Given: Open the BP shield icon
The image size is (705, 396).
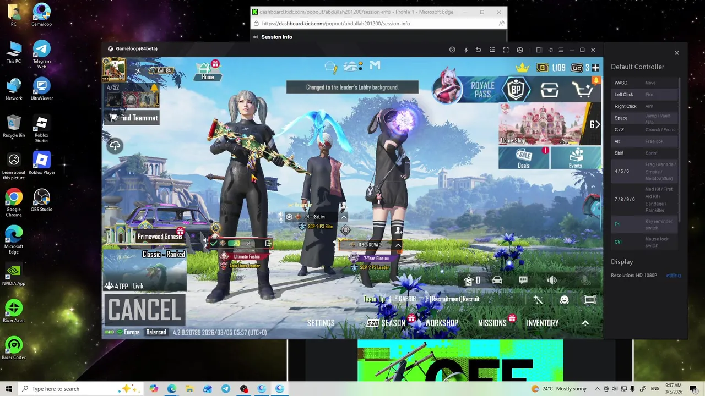Looking at the screenshot, I should 516,90.
